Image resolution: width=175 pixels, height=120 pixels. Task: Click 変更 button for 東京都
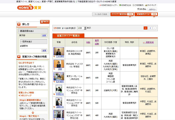pyautogui.click(x=44, y=36)
